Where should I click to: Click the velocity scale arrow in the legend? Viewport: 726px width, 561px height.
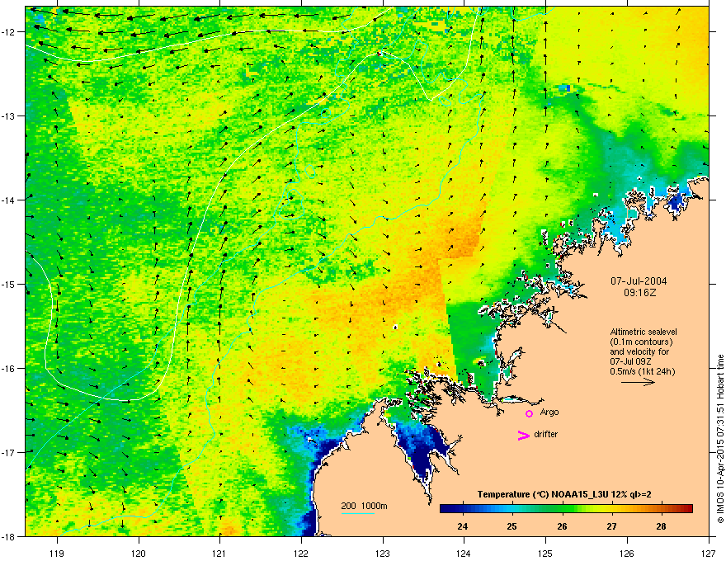[x=638, y=382]
